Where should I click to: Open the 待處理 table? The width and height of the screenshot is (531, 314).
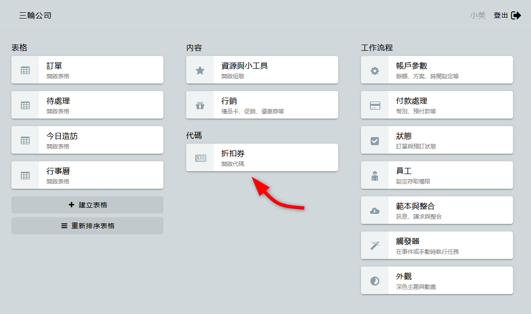pyautogui.click(x=87, y=105)
